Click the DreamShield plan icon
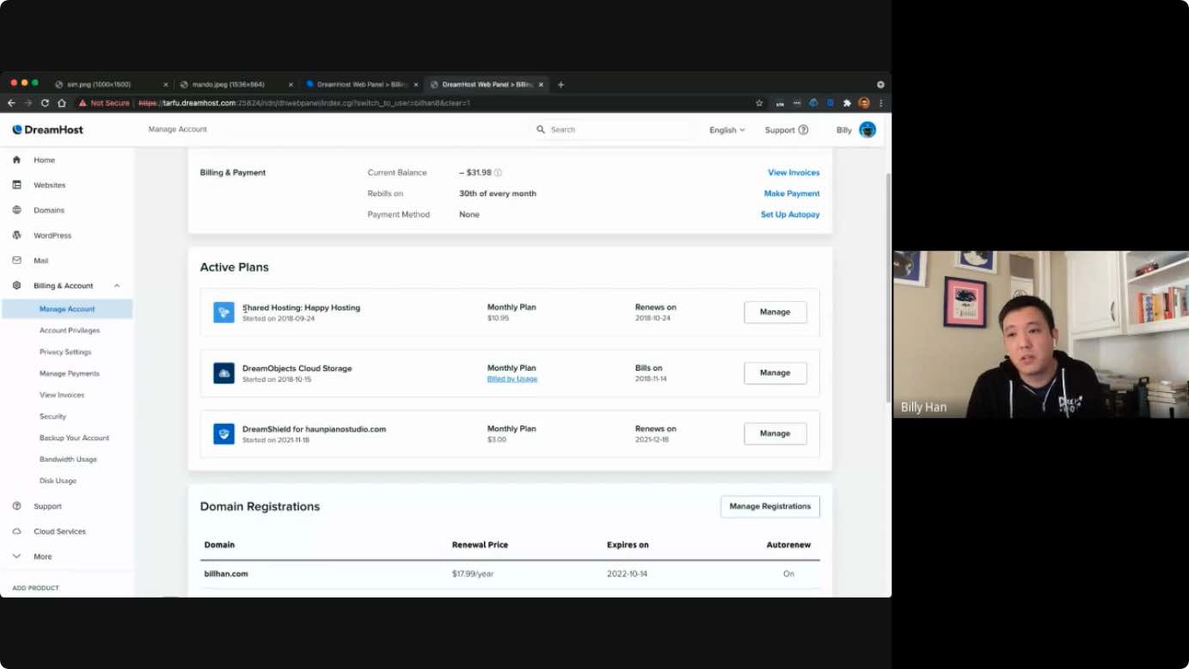 224,433
